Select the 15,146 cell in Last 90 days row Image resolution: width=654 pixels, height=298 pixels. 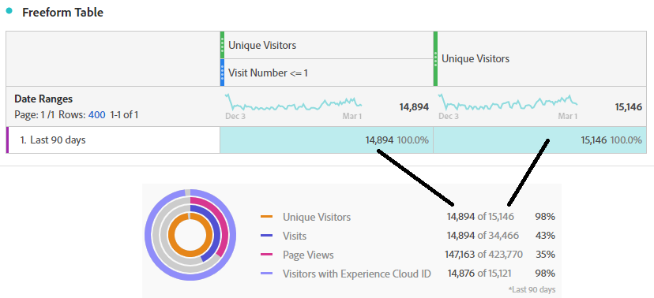[x=540, y=140]
